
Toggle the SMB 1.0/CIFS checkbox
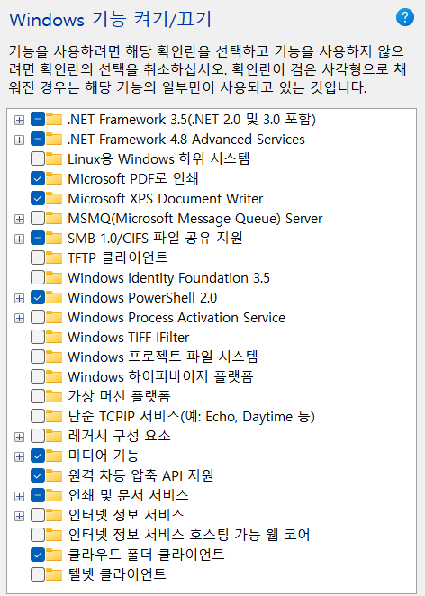pyautogui.click(x=38, y=238)
